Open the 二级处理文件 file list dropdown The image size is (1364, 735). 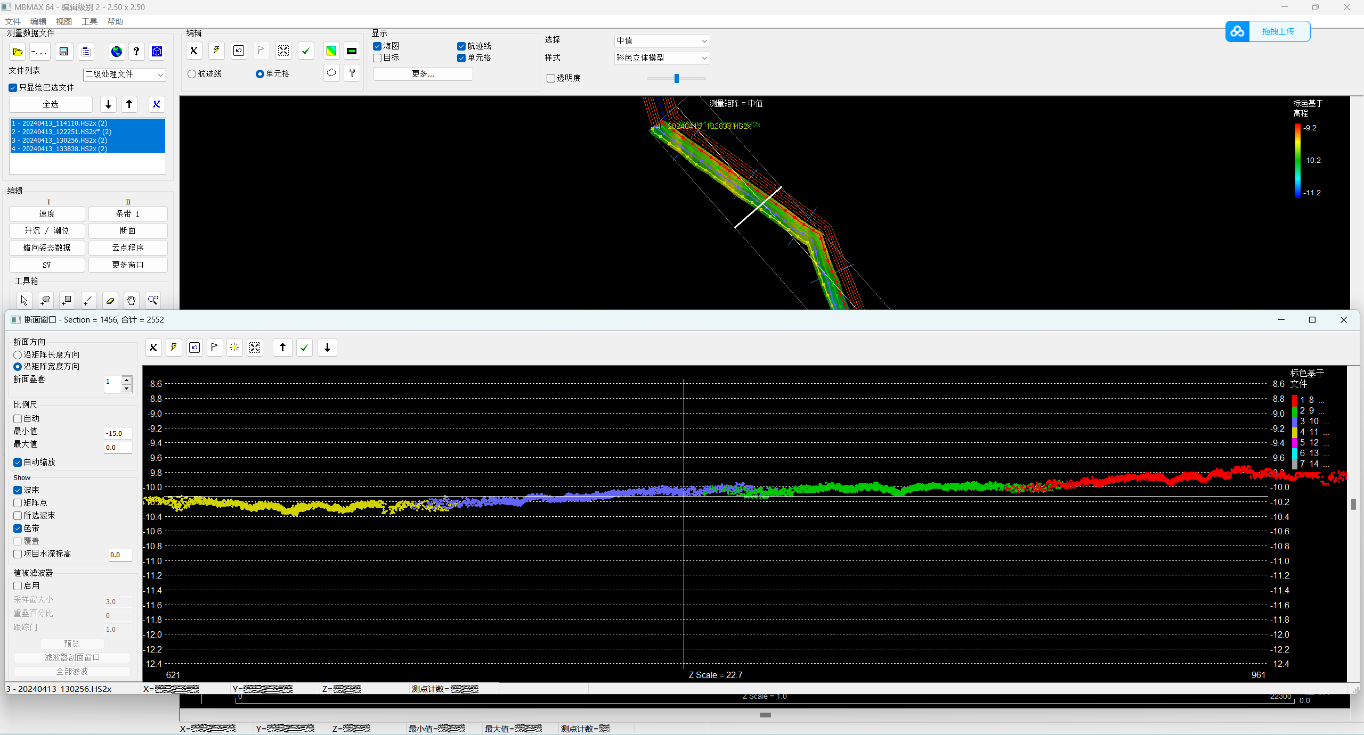pyautogui.click(x=125, y=75)
